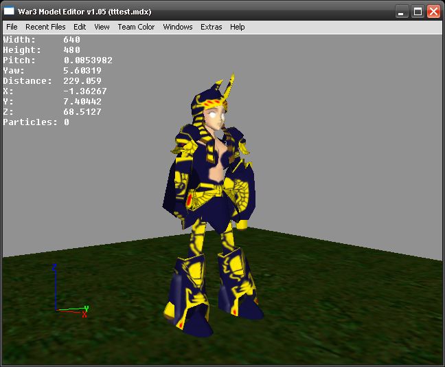Click the X value -1.36267
The width and height of the screenshot is (445, 367).
coord(85,91)
